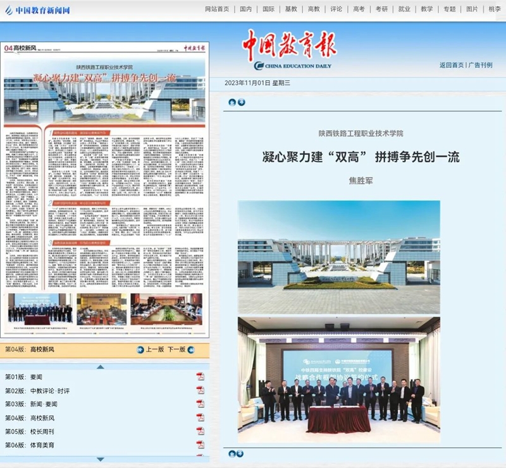This screenshot has width=506, height=468.
Task: Click the first round arrow icon below the article
Action: tap(231, 454)
